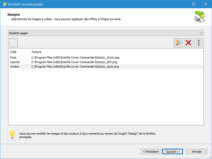
Task: Click the browse image folder icon
Action: coord(178,43)
